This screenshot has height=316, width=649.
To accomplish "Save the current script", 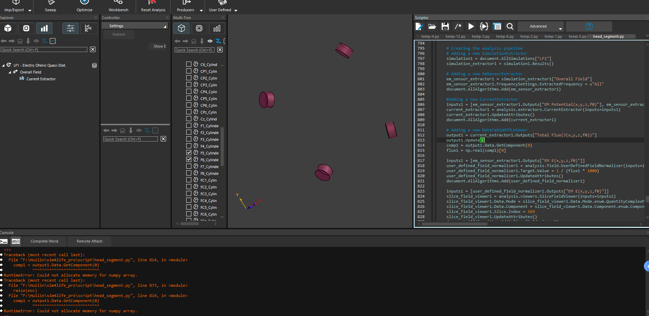I will click(445, 26).
